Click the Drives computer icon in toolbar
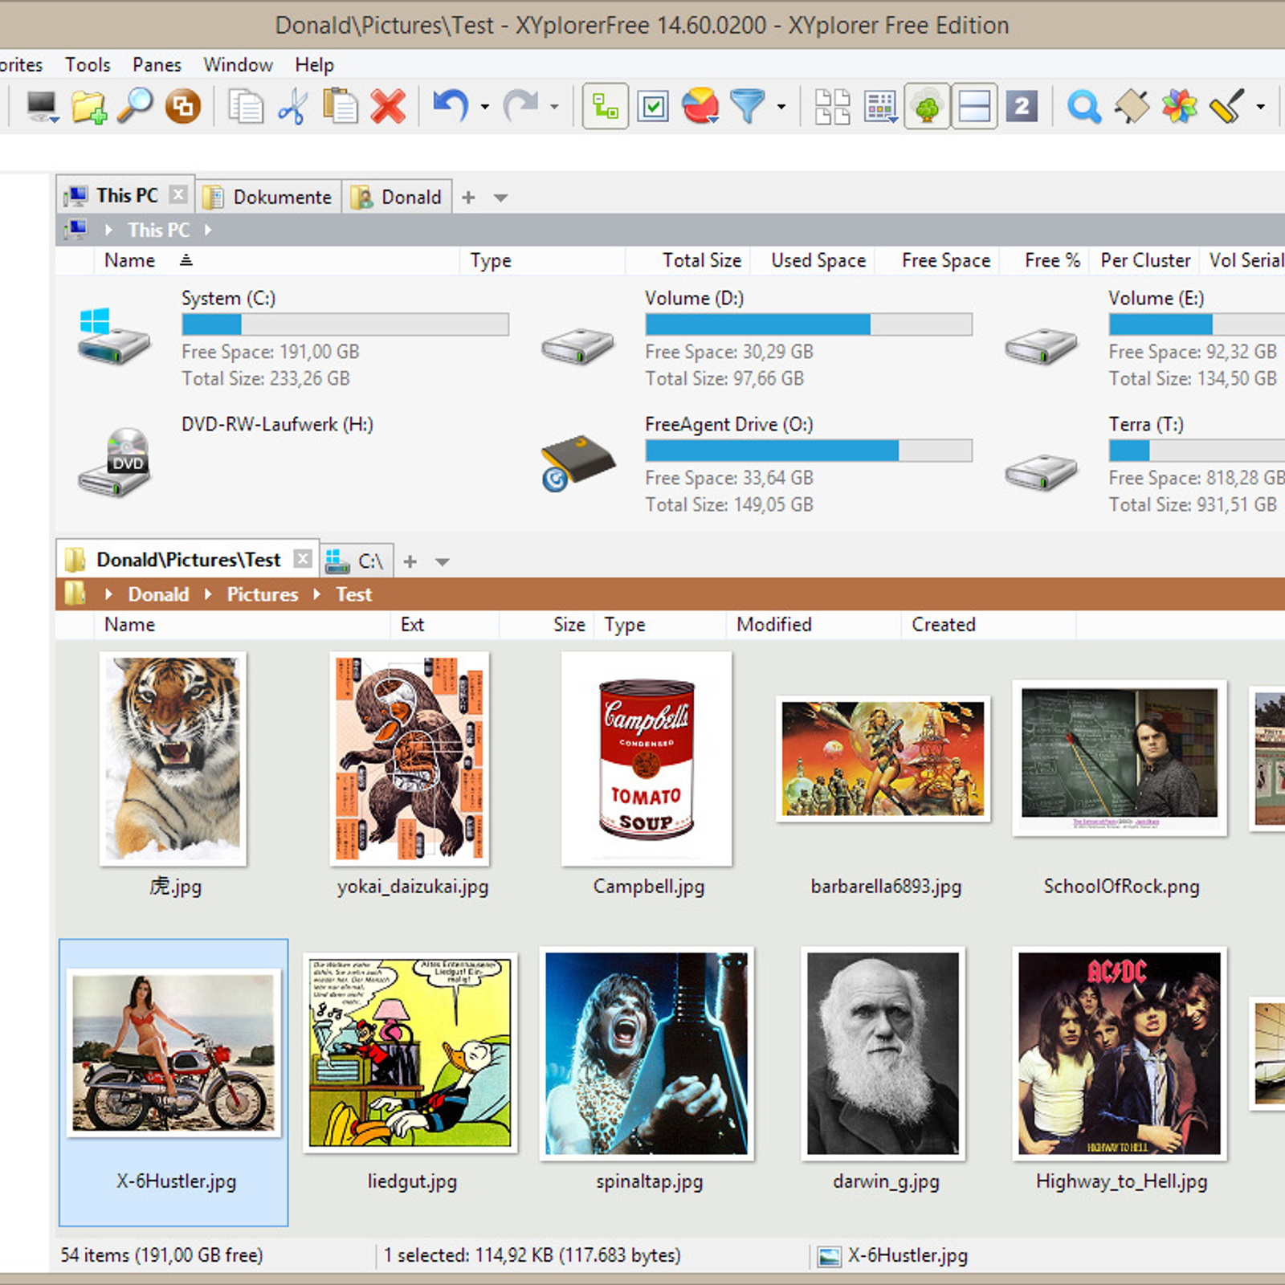 click(42, 106)
